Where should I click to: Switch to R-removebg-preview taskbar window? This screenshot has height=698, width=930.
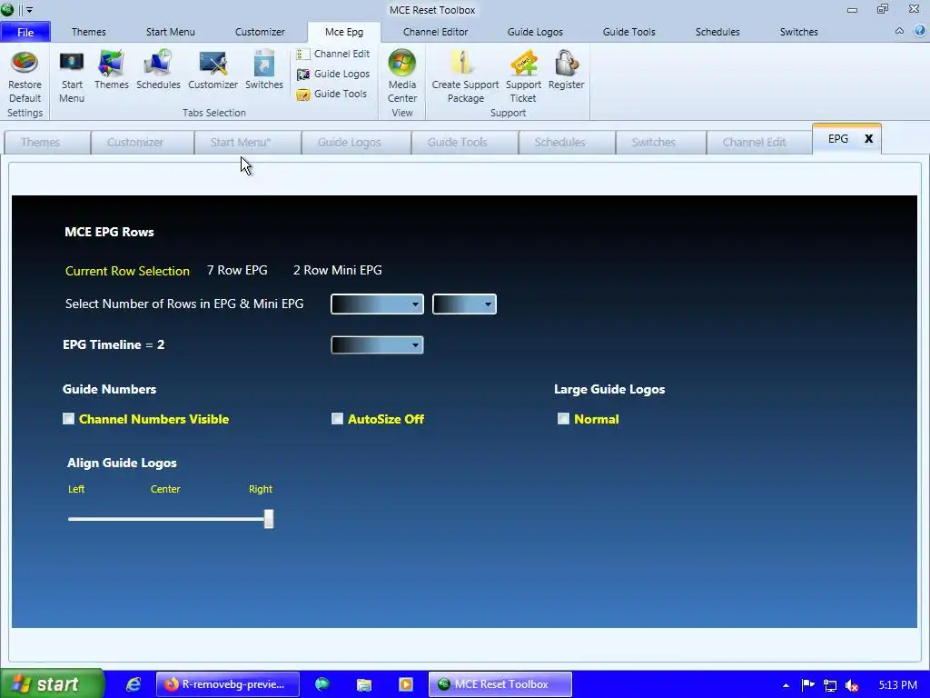(228, 684)
